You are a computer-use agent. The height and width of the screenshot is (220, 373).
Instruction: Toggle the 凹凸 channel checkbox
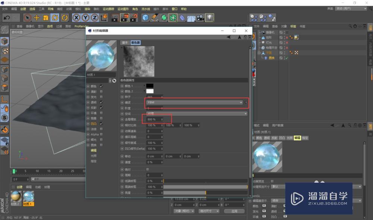click(x=101, y=123)
